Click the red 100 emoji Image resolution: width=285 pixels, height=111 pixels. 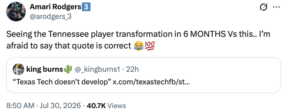pos(149,46)
